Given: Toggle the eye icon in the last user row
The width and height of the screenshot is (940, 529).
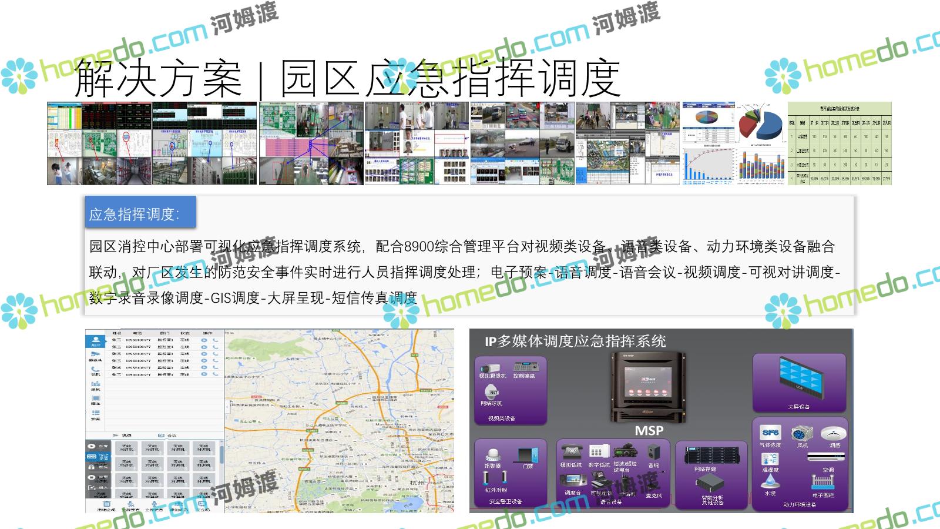Looking at the screenshot, I should click(x=204, y=374).
